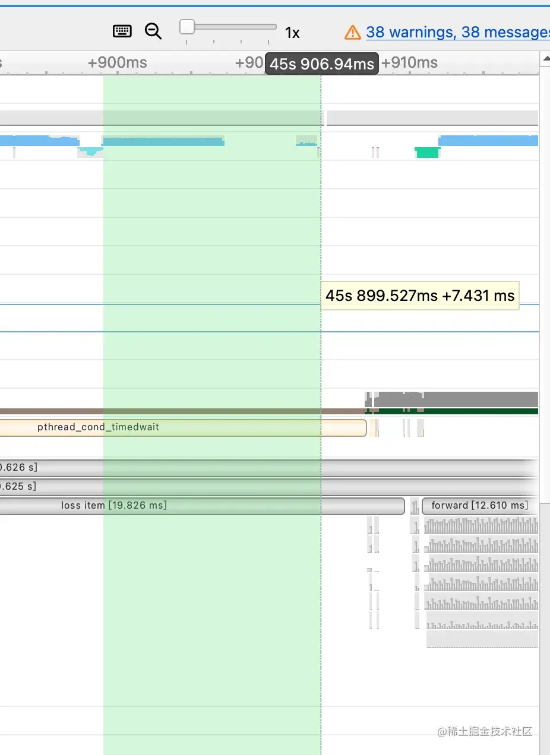Screen dimensions: 550x755
Task: Click the scrollbar up arrow
Action: click(545, 59)
